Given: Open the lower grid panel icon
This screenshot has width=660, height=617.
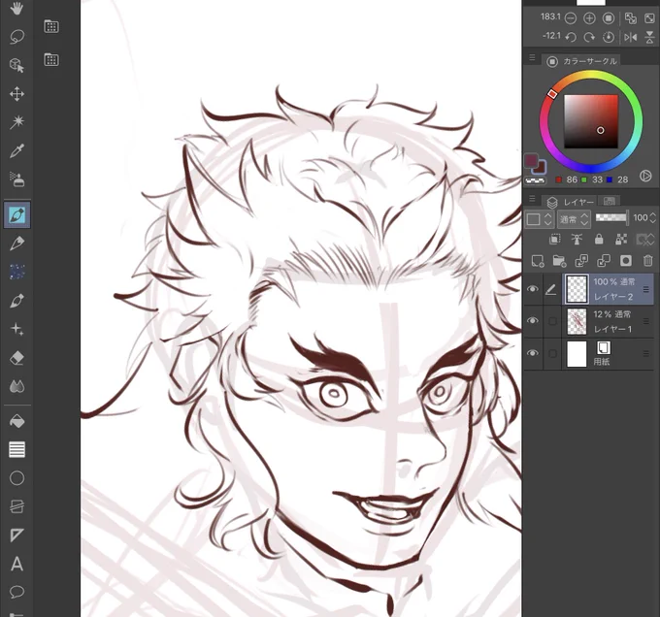Looking at the screenshot, I should pyautogui.click(x=51, y=60).
